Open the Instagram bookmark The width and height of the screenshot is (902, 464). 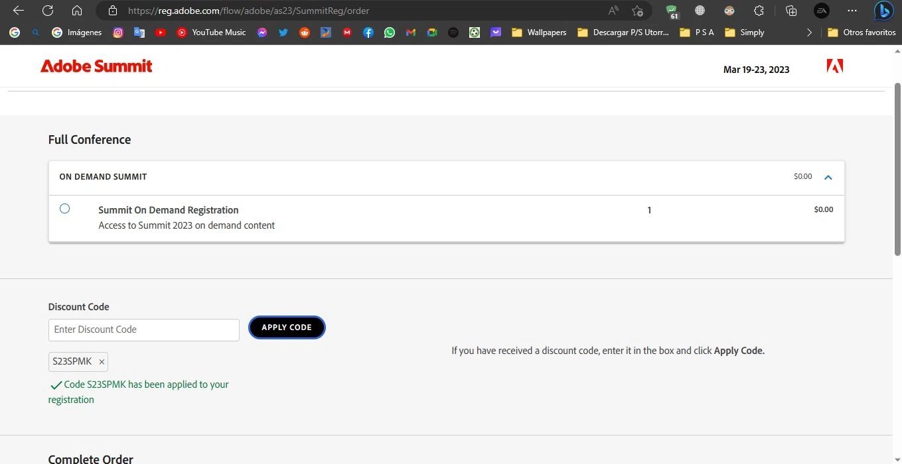coord(118,32)
